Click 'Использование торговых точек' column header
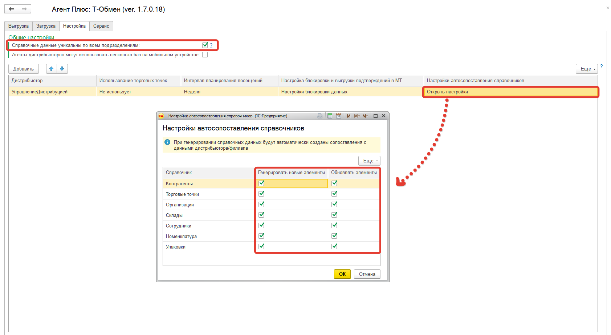This screenshot has width=611, height=335. [139, 81]
